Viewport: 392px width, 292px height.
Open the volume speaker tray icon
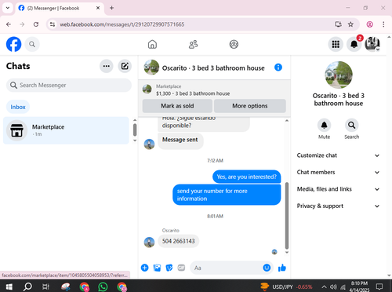tap(333, 287)
